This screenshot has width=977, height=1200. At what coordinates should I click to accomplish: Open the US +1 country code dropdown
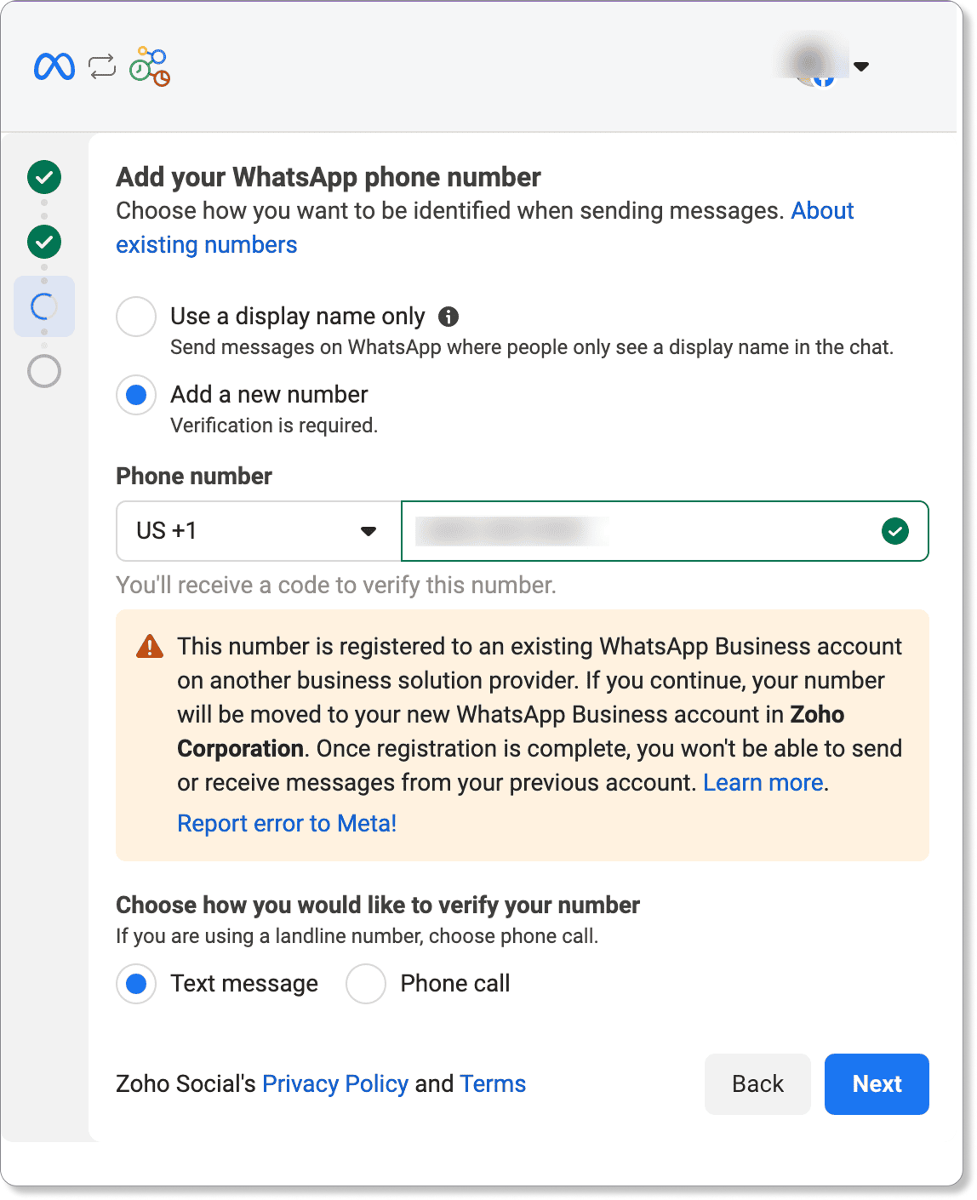[259, 531]
